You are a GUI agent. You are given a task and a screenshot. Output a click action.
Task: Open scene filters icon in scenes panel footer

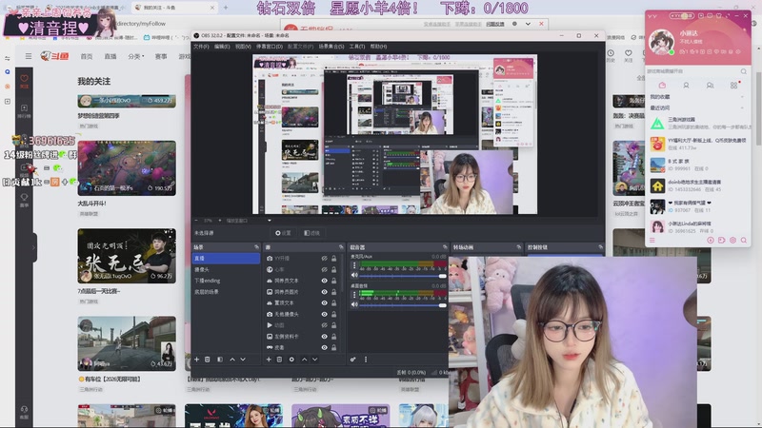tap(220, 360)
